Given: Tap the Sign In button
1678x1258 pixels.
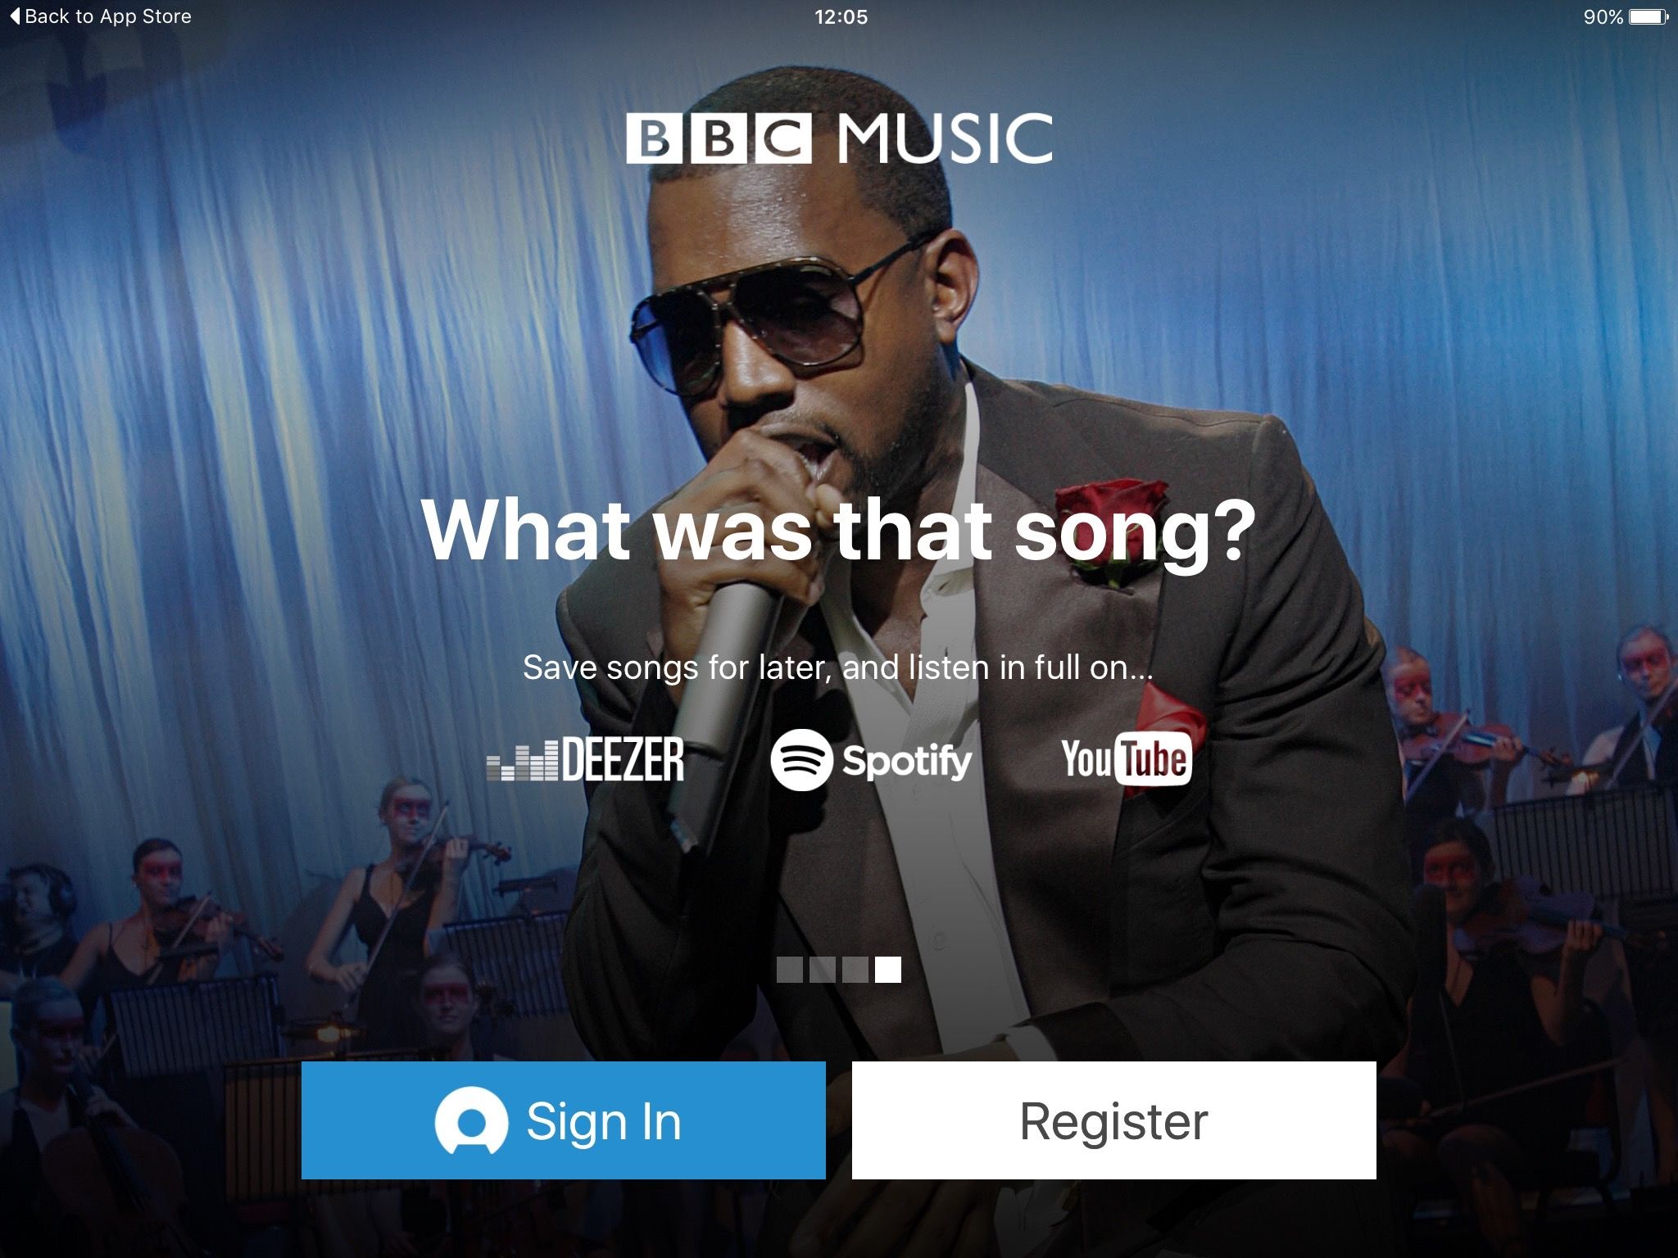Looking at the screenshot, I should tap(563, 1120).
